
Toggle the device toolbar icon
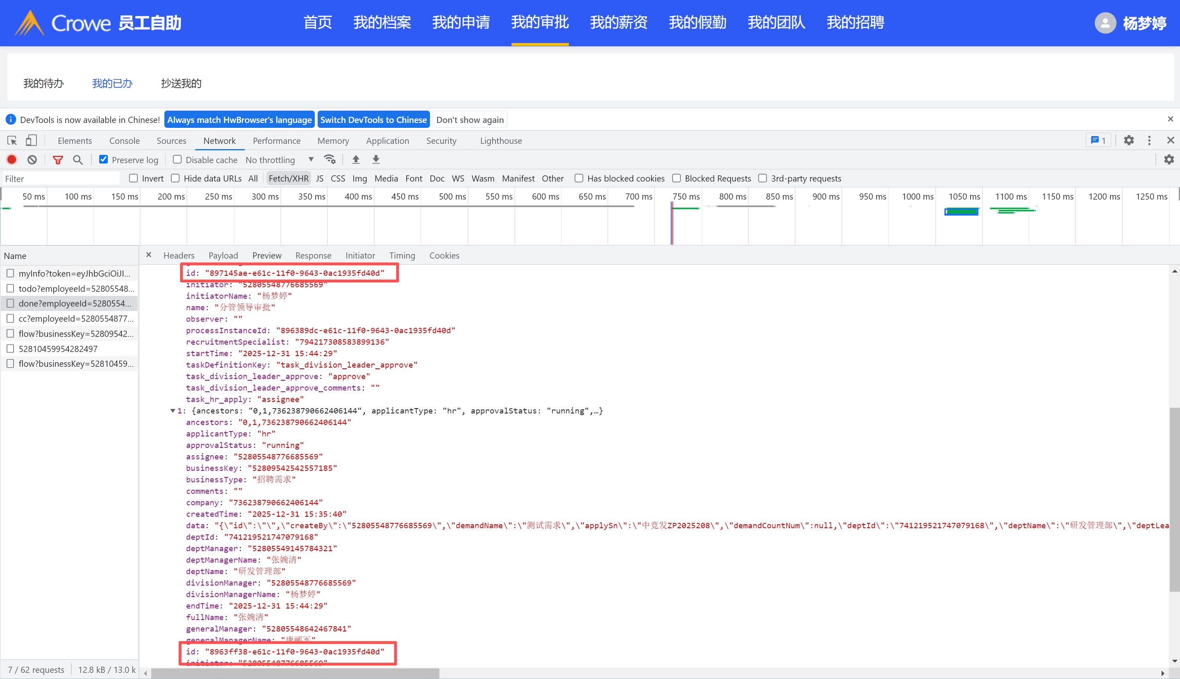pyautogui.click(x=31, y=141)
